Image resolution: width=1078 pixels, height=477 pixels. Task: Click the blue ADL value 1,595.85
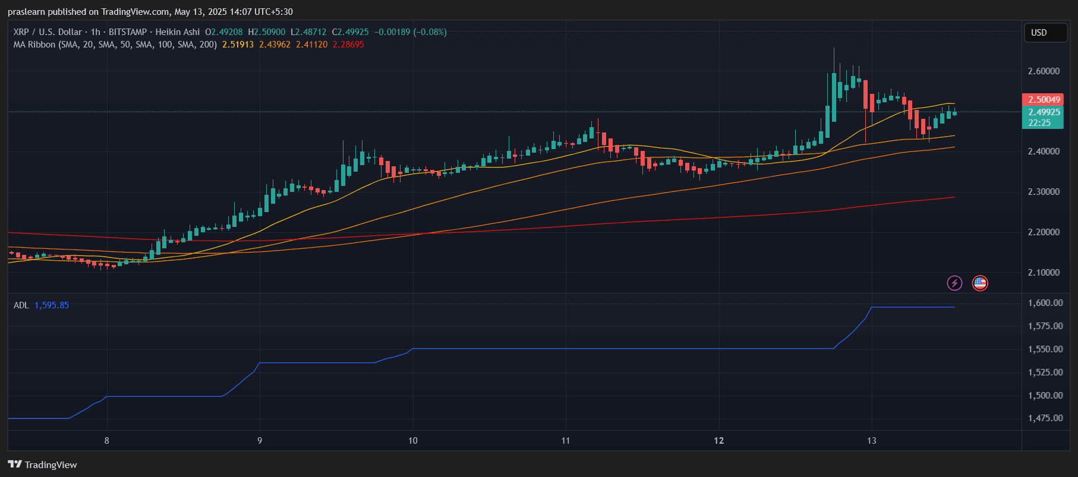52,305
